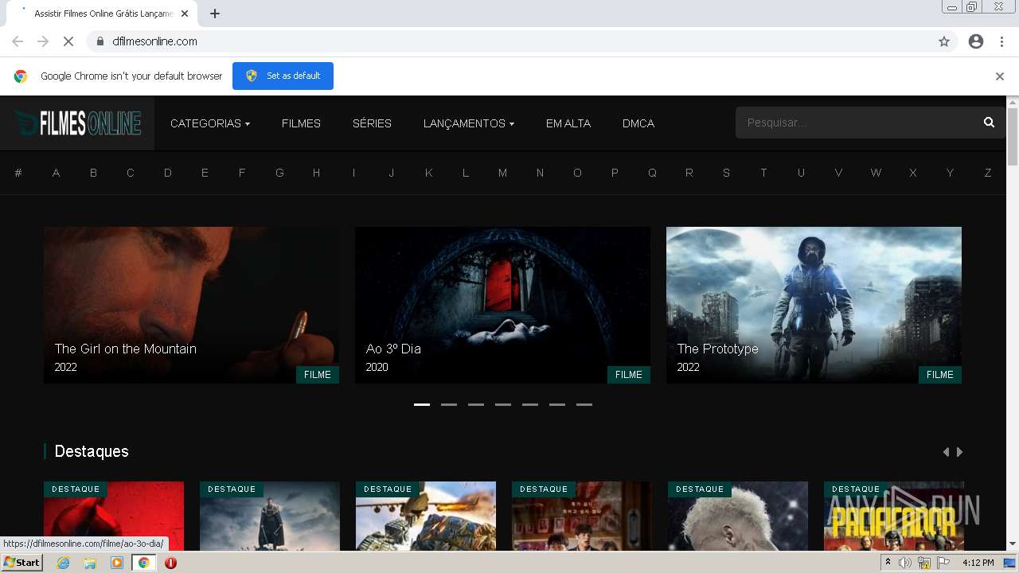The width and height of the screenshot is (1019, 573).
Task: Open the media player taskbar icon
Action: (117, 563)
